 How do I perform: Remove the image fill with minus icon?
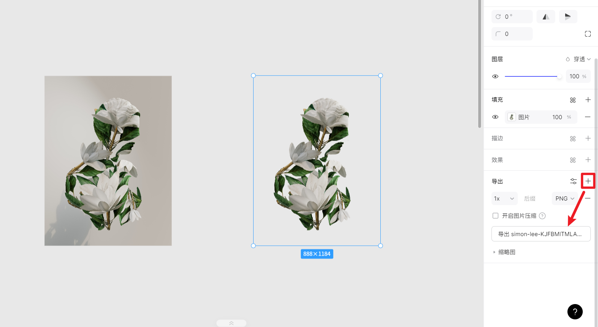click(x=588, y=117)
